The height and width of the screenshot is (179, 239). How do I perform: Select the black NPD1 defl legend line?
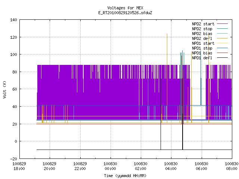(x=222, y=58)
